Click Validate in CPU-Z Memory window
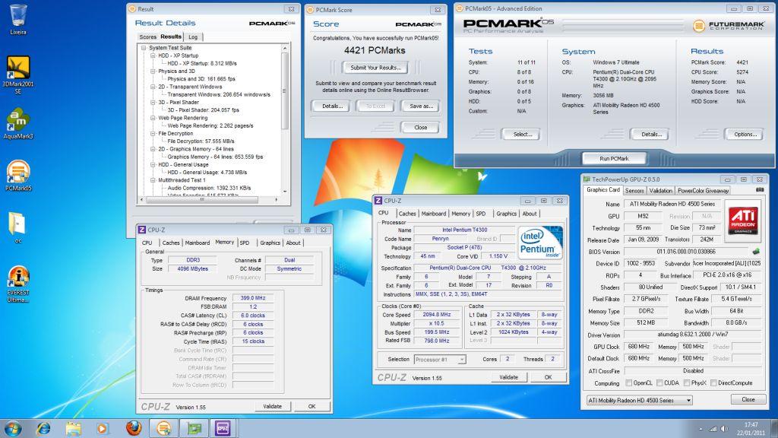The image size is (778, 438). click(x=272, y=406)
